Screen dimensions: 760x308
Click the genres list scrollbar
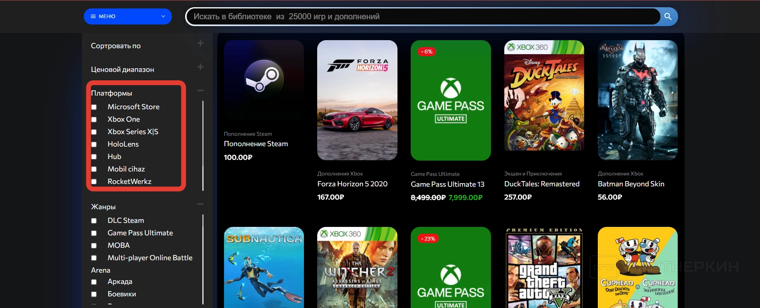point(203,259)
